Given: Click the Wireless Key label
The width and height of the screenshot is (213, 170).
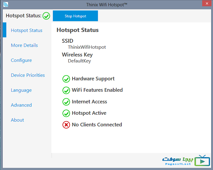Looking at the screenshot, I should coord(77,55).
